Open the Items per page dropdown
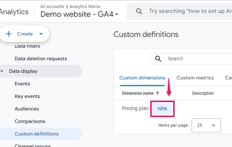Screen dimensions: 232x147 click(206, 125)
